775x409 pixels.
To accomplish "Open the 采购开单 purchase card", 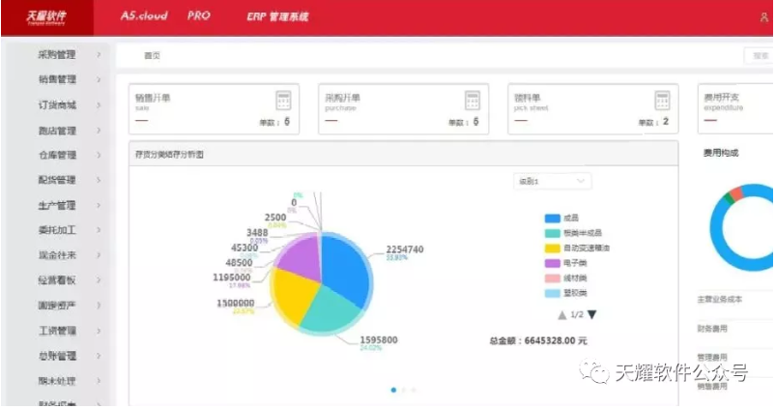I will coord(403,109).
